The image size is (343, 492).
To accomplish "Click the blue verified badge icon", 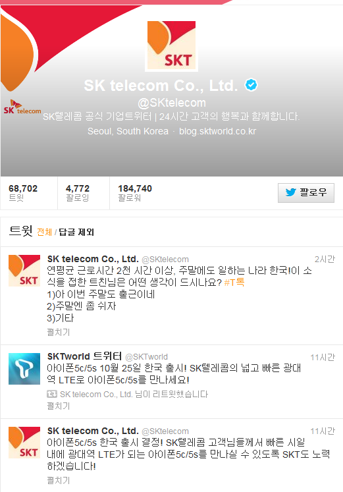I will 251,85.
